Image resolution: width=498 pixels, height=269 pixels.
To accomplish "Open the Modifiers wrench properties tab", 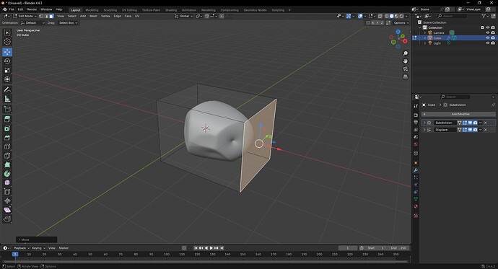I will (x=416, y=170).
